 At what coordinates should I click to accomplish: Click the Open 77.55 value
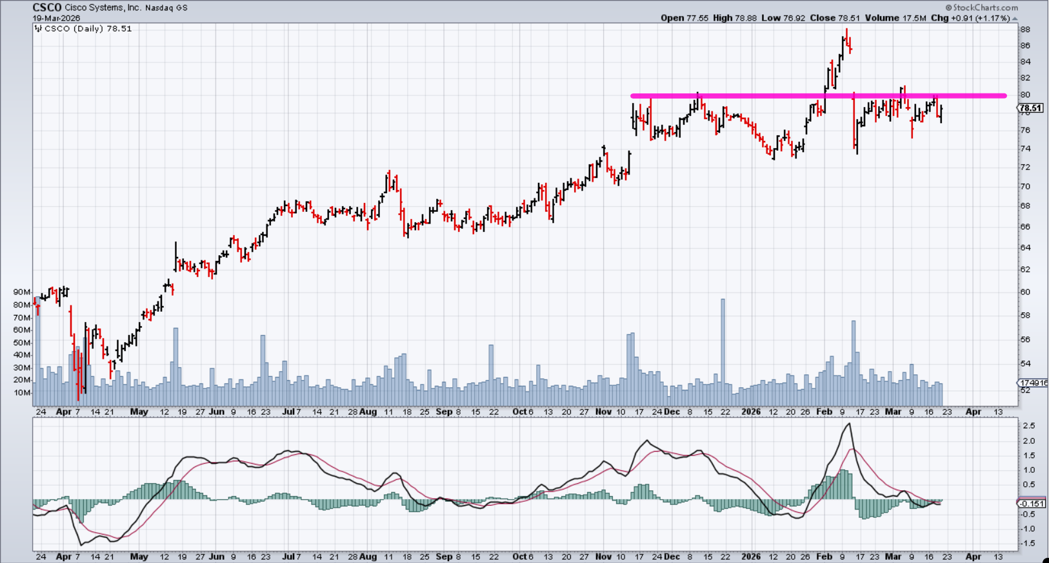click(684, 18)
